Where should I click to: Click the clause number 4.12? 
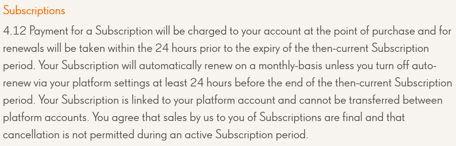[15, 31]
